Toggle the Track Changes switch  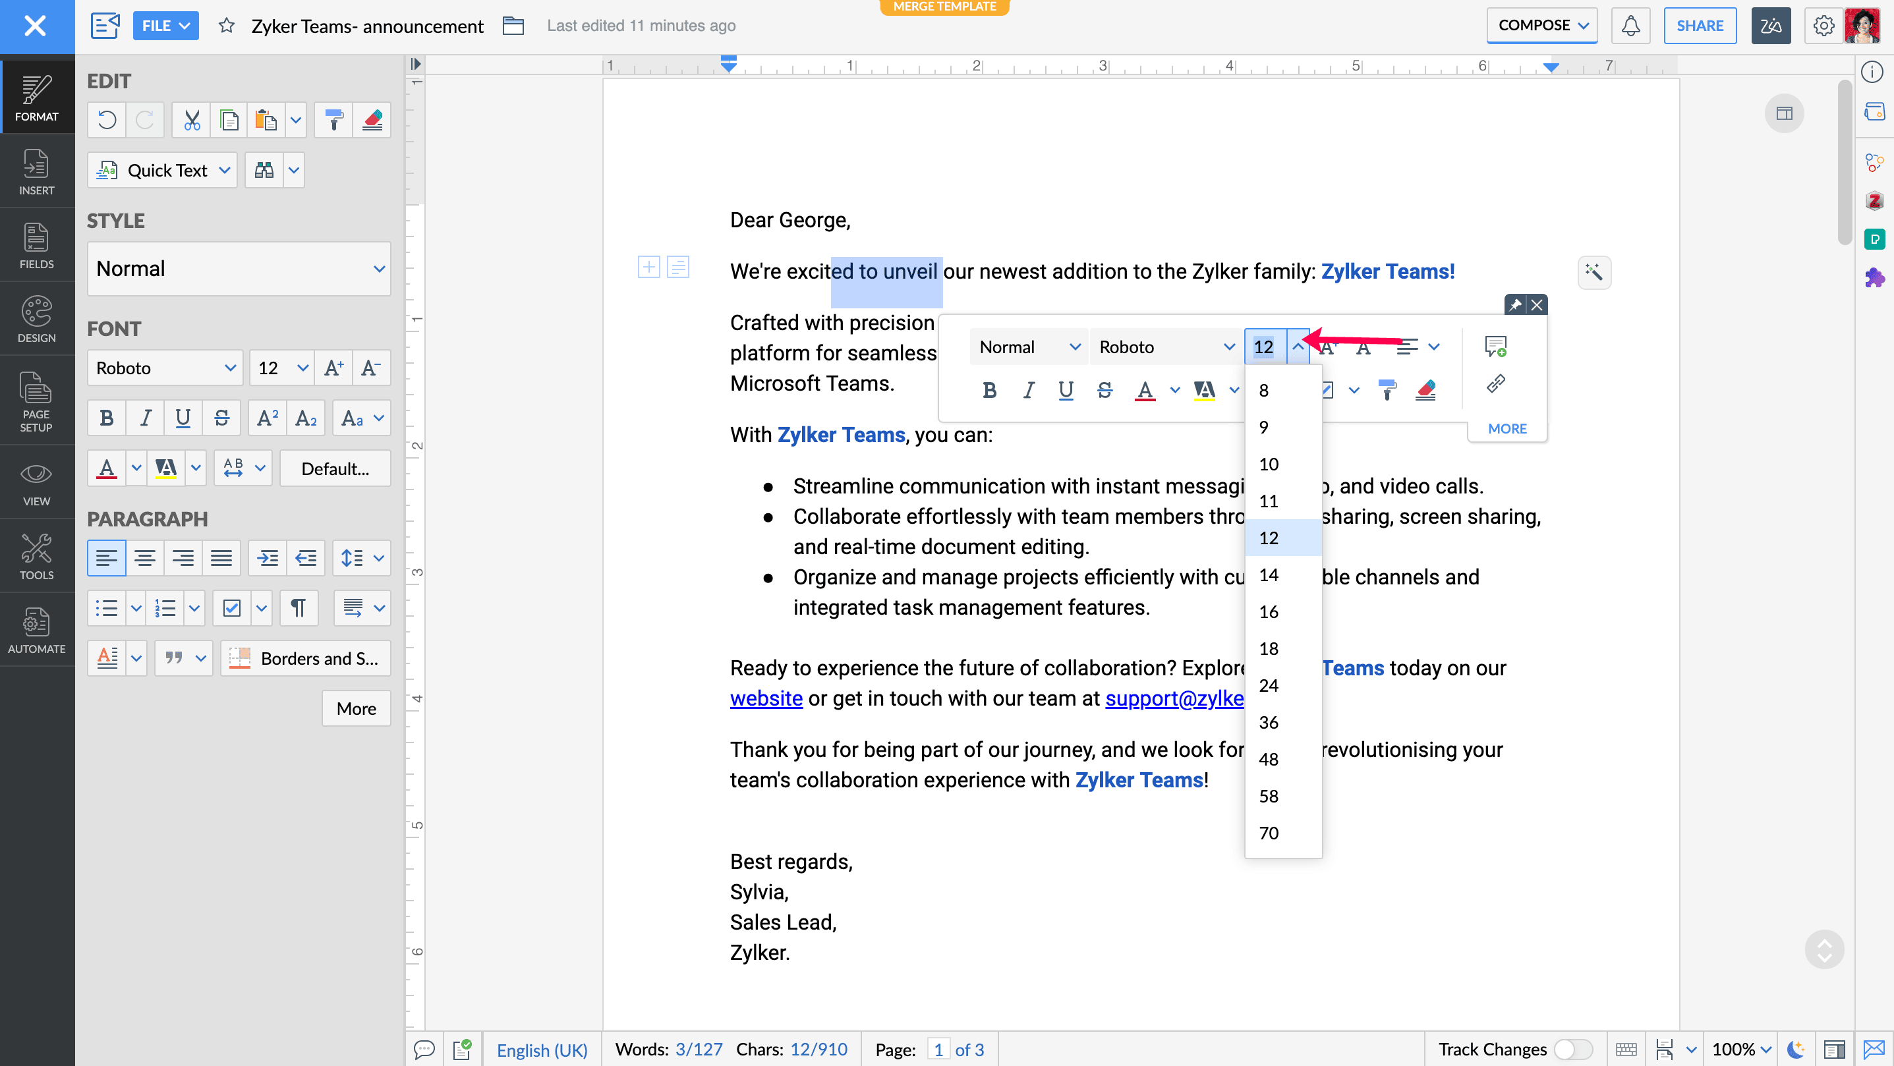click(x=1572, y=1049)
